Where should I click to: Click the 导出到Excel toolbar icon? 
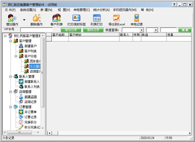click(x=117, y=18)
